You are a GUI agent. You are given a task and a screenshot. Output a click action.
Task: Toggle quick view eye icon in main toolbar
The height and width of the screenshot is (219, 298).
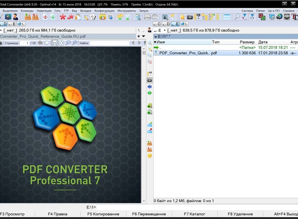(190, 17)
